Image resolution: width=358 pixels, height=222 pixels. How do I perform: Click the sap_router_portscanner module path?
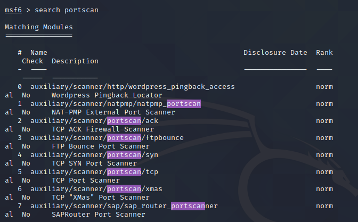pyautogui.click(x=124, y=206)
